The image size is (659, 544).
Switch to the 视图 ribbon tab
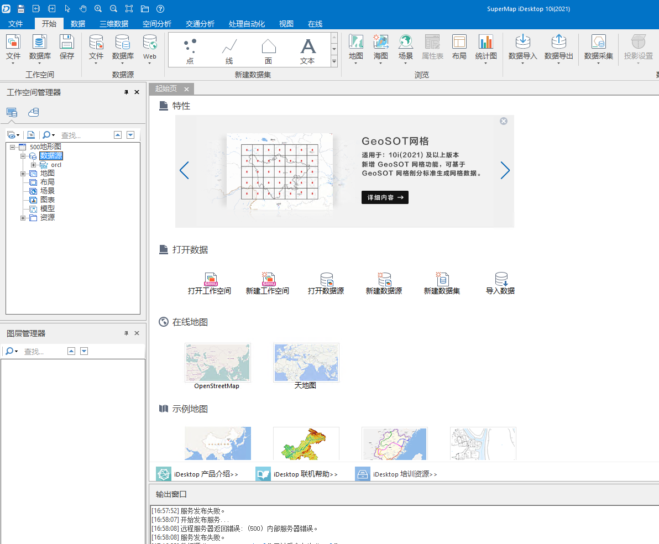tap(286, 24)
